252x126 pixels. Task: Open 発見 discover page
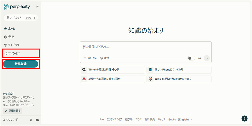pos(9,37)
